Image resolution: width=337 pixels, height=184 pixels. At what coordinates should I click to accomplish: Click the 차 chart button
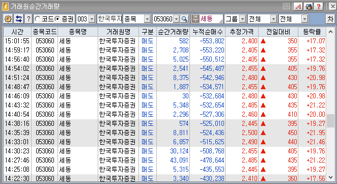click(330, 19)
